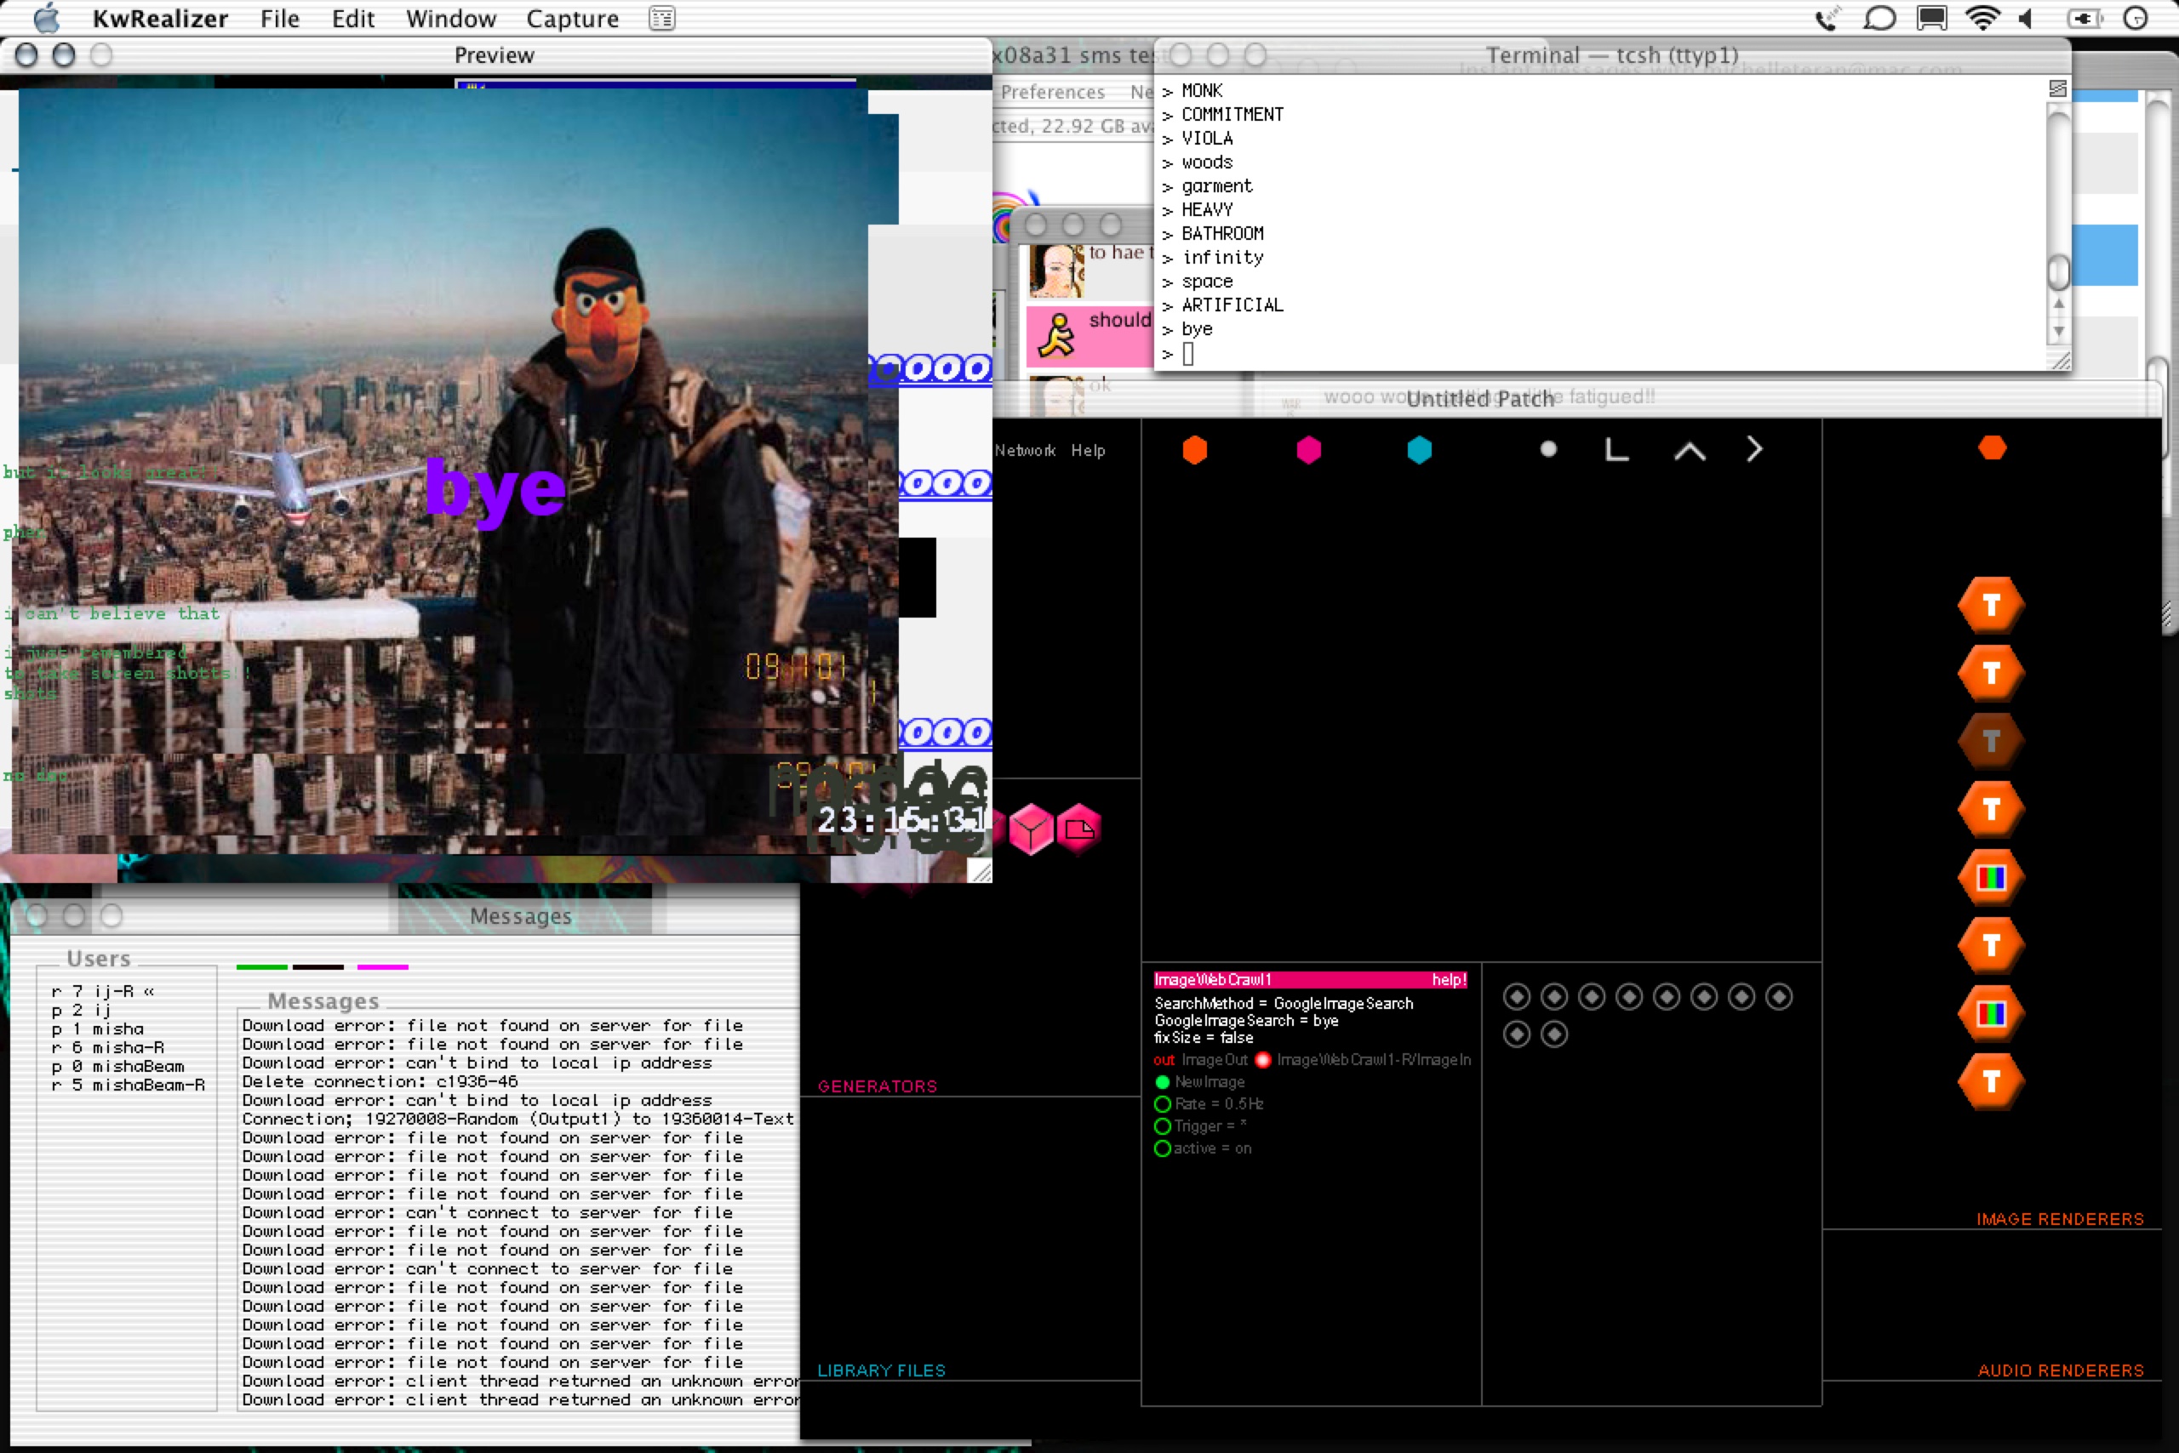The image size is (2179, 1453).
Task: Click the Displays monitor icon in menu bar
Action: click(1932, 19)
